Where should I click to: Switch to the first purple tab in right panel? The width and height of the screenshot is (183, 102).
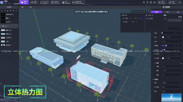(156, 12)
